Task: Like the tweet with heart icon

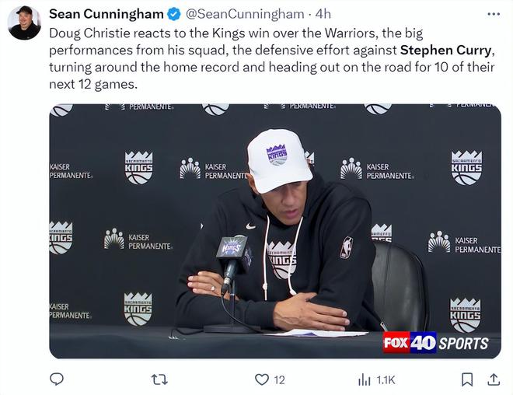Action: (x=261, y=379)
